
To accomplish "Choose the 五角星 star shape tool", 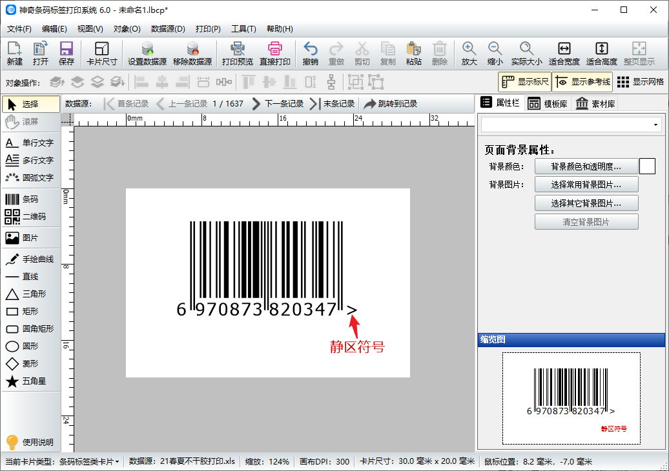I will (x=30, y=381).
